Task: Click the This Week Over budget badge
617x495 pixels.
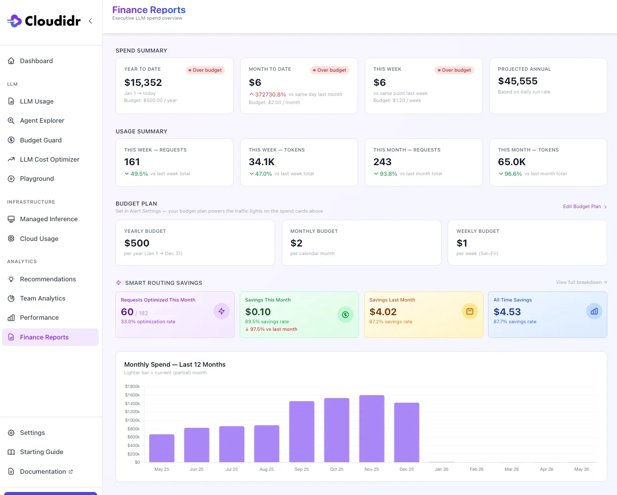Action: pyautogui.click(x=454, y=70)
